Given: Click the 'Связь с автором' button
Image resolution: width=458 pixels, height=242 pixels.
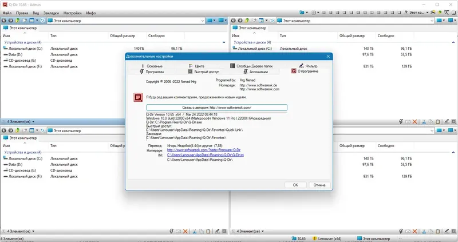Looking at the screenshot, I should tap(217, 108).
